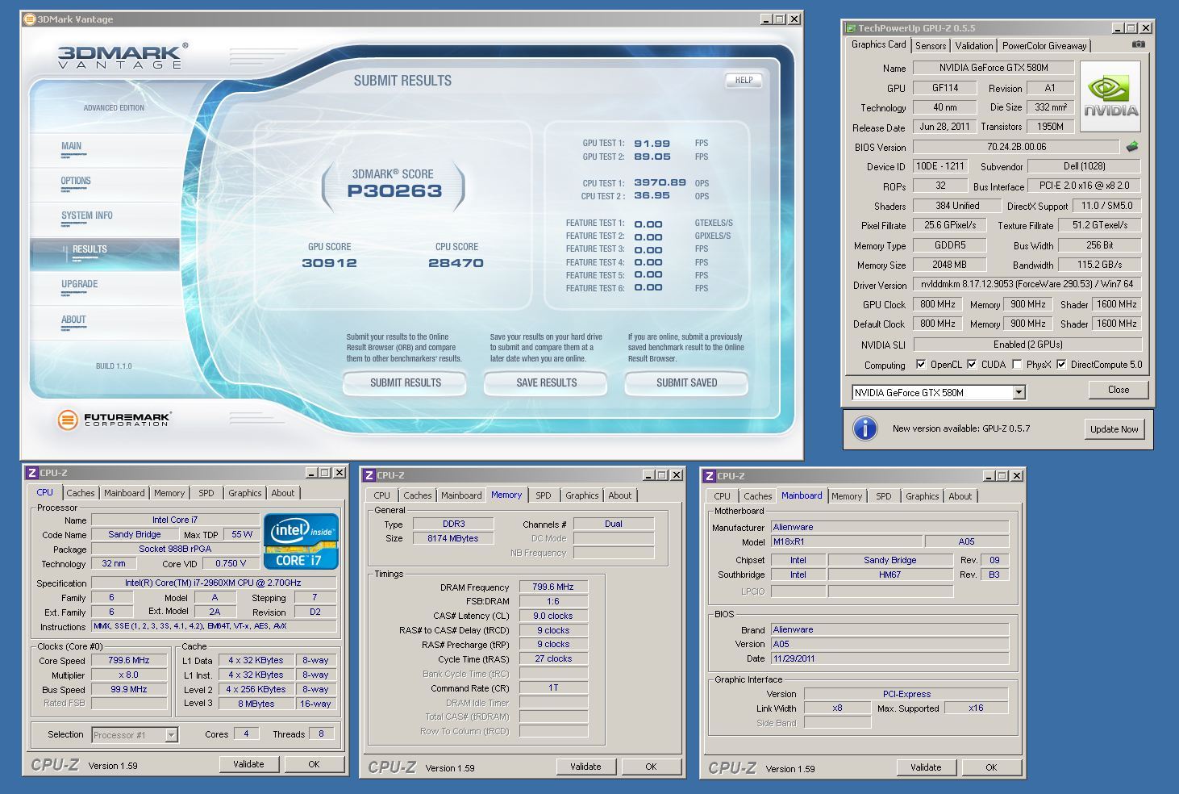The width and height of the screenshot is (1179, 794).
Task: Click the DRAM Frequency value 799.6 MHz
Action: (x=553, y=587)
